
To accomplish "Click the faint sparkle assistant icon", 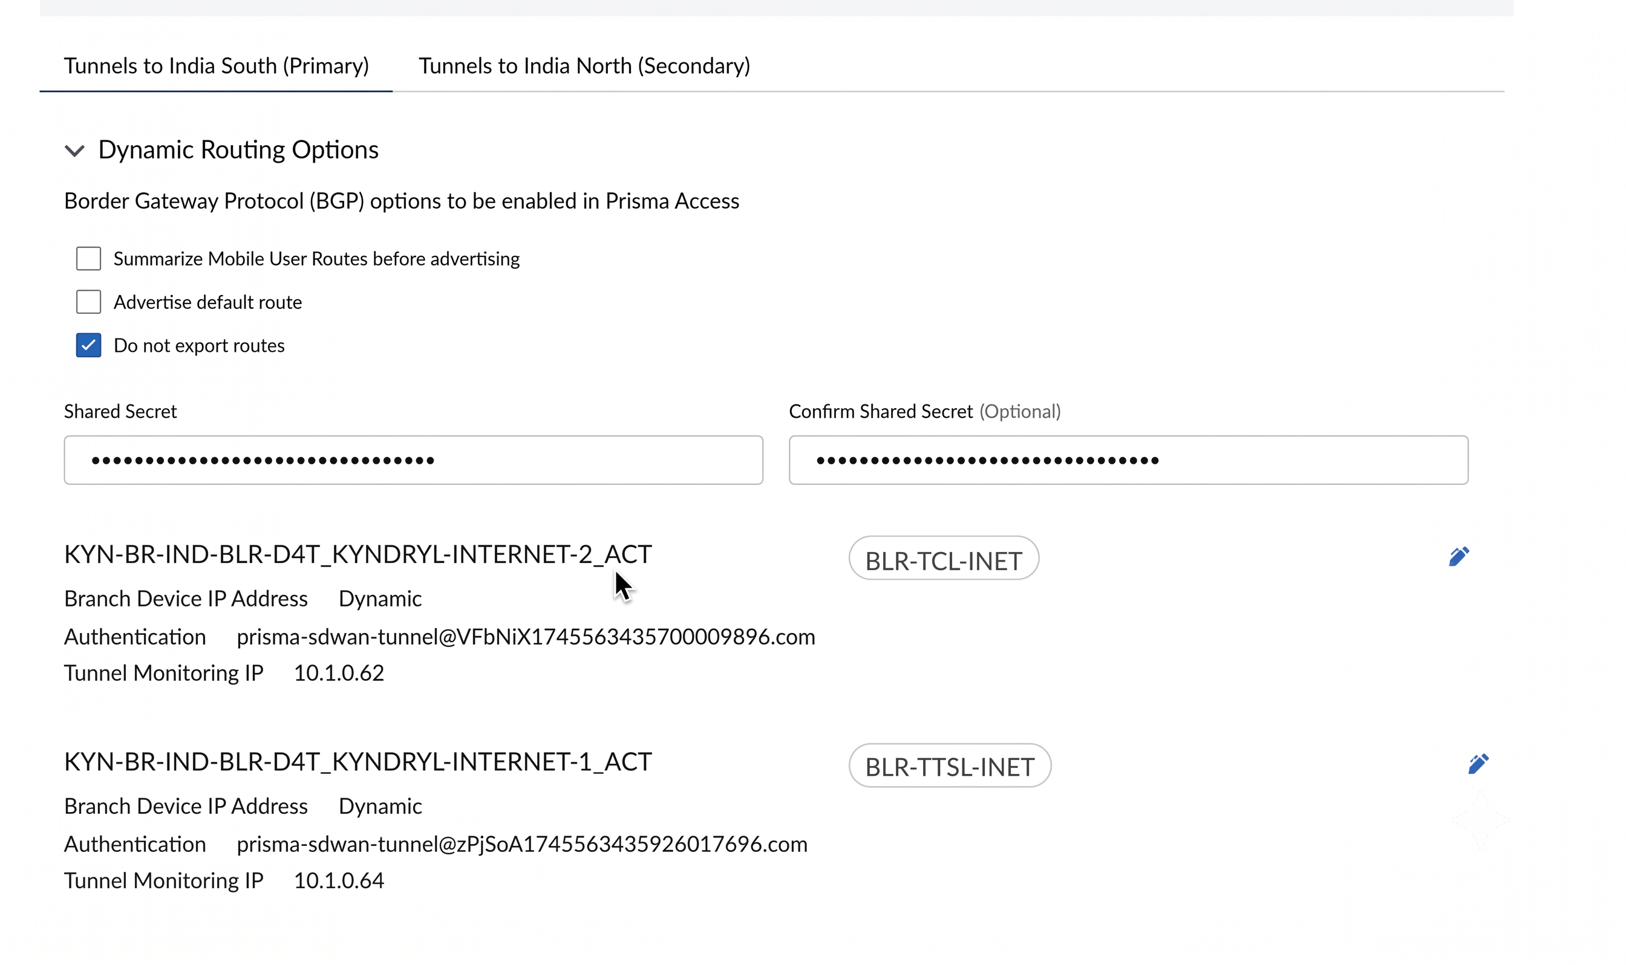I will click(x=1480, y=820).
